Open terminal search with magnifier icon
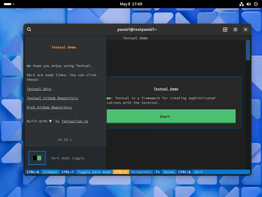Viewport: 262px width, 197px height. pyautogui.click(x=29, y=29)
